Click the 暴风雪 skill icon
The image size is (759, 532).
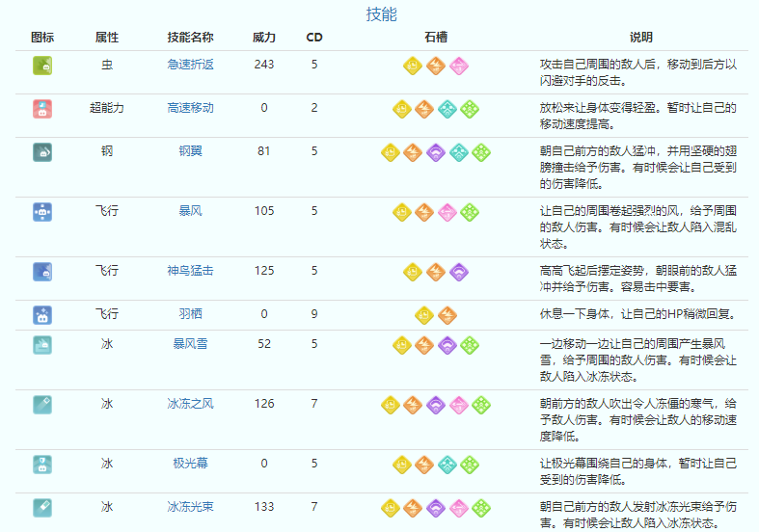[x=42, y=345]
